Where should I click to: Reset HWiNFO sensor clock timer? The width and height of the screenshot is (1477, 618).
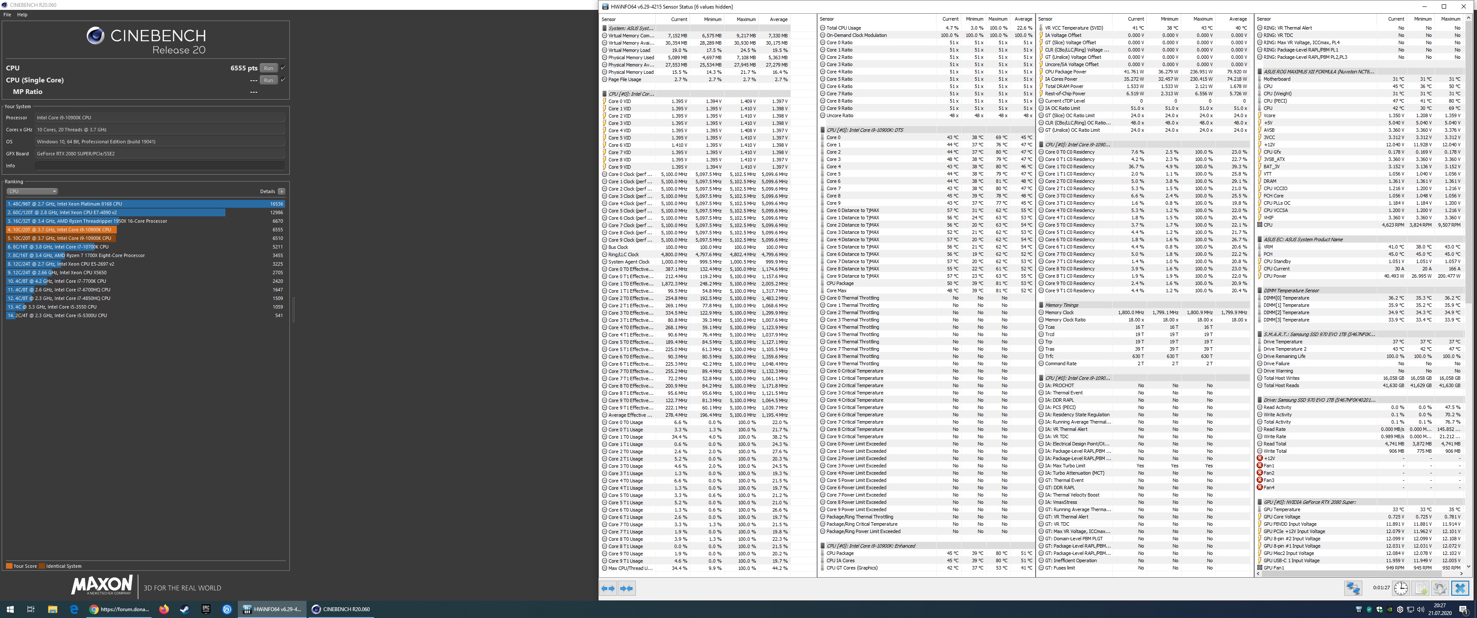[1401, 588]
